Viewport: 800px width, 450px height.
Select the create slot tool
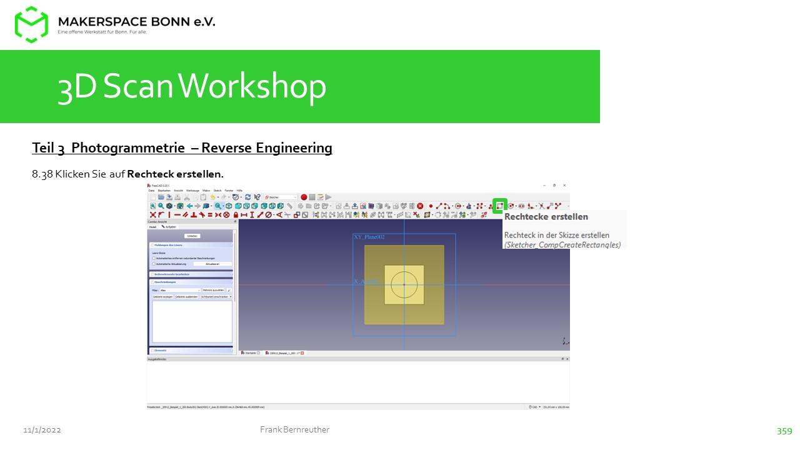[x=521, y=206]
